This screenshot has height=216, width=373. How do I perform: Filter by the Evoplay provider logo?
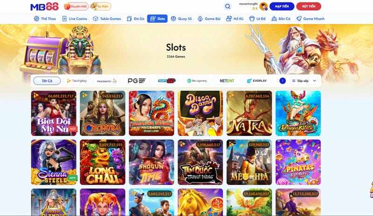pos(257,81)
